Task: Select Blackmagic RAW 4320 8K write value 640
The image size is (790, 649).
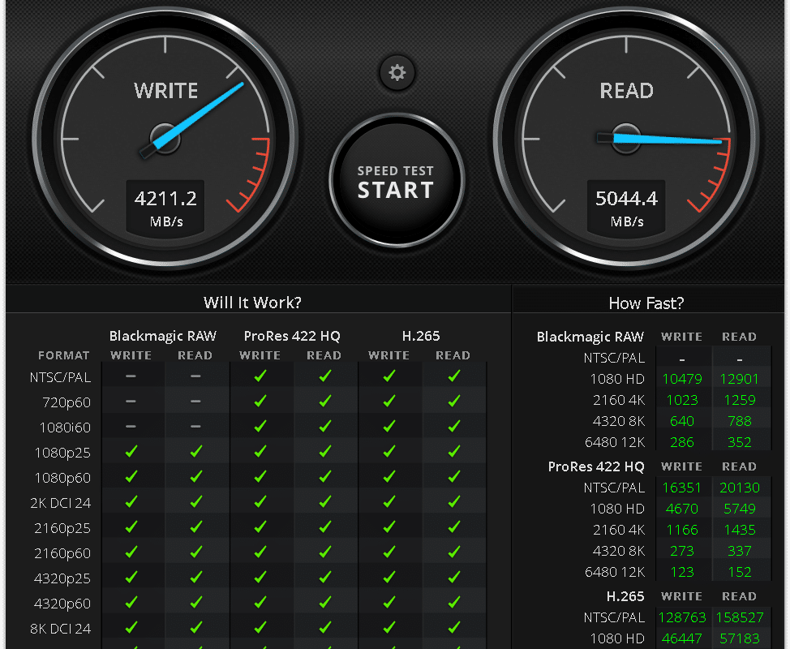Action: (682, 421)
